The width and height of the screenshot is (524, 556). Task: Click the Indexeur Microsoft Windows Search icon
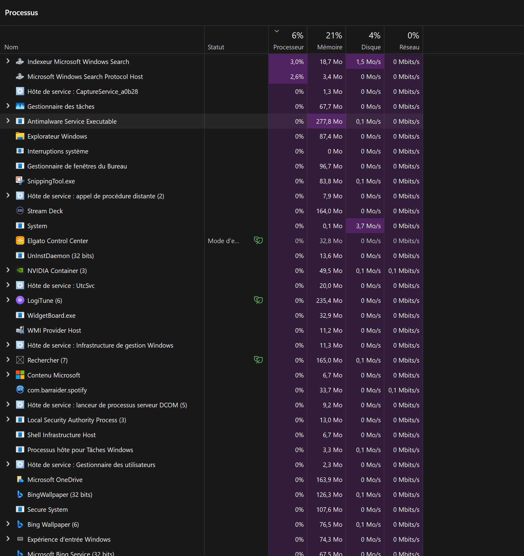pyautogui.click(x=20, y=62)
